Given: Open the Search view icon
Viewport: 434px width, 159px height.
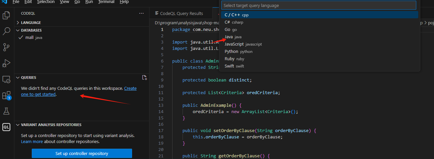Looking at the screenshot, I should pyautogui.click(x=6, y=31).
